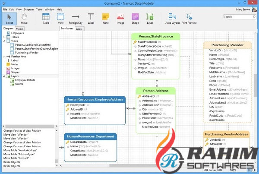The height and width of the screenshot is (174, 259).
Task: Collapse the Views tree node
Action: click(4, 41)
